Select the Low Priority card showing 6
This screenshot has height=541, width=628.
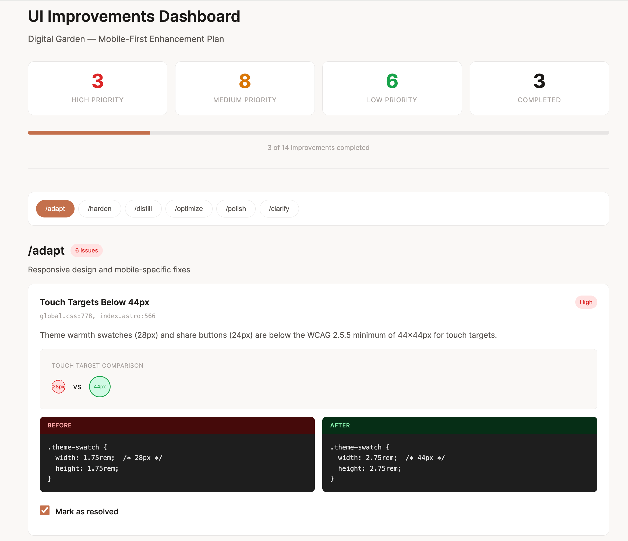pos(392,88)
